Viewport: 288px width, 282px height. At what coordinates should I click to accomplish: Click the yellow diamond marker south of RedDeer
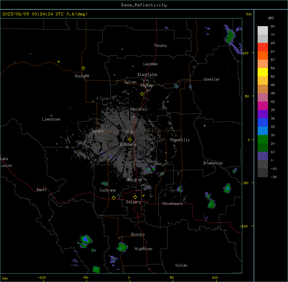[x=142, y=94]
